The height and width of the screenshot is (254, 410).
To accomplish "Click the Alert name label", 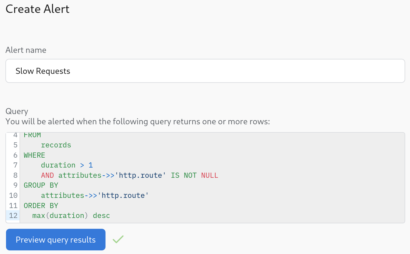I will [x=26, y=50].
